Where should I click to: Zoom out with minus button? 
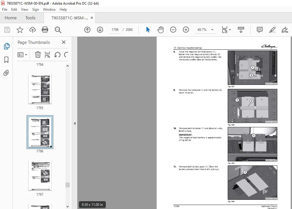[x=173, y=30]
